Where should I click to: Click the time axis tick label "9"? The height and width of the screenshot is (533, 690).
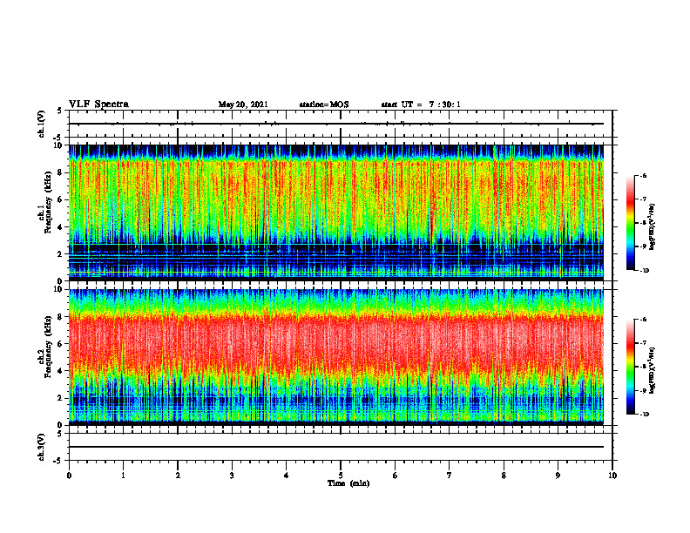[x=558, y=476]
